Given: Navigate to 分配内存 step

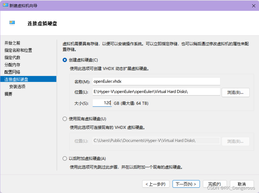Looking at the screenshot, I should (x=13, y=65).
